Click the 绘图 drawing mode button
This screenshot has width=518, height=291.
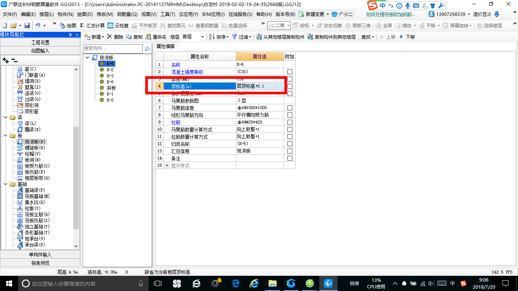point(68,25)
